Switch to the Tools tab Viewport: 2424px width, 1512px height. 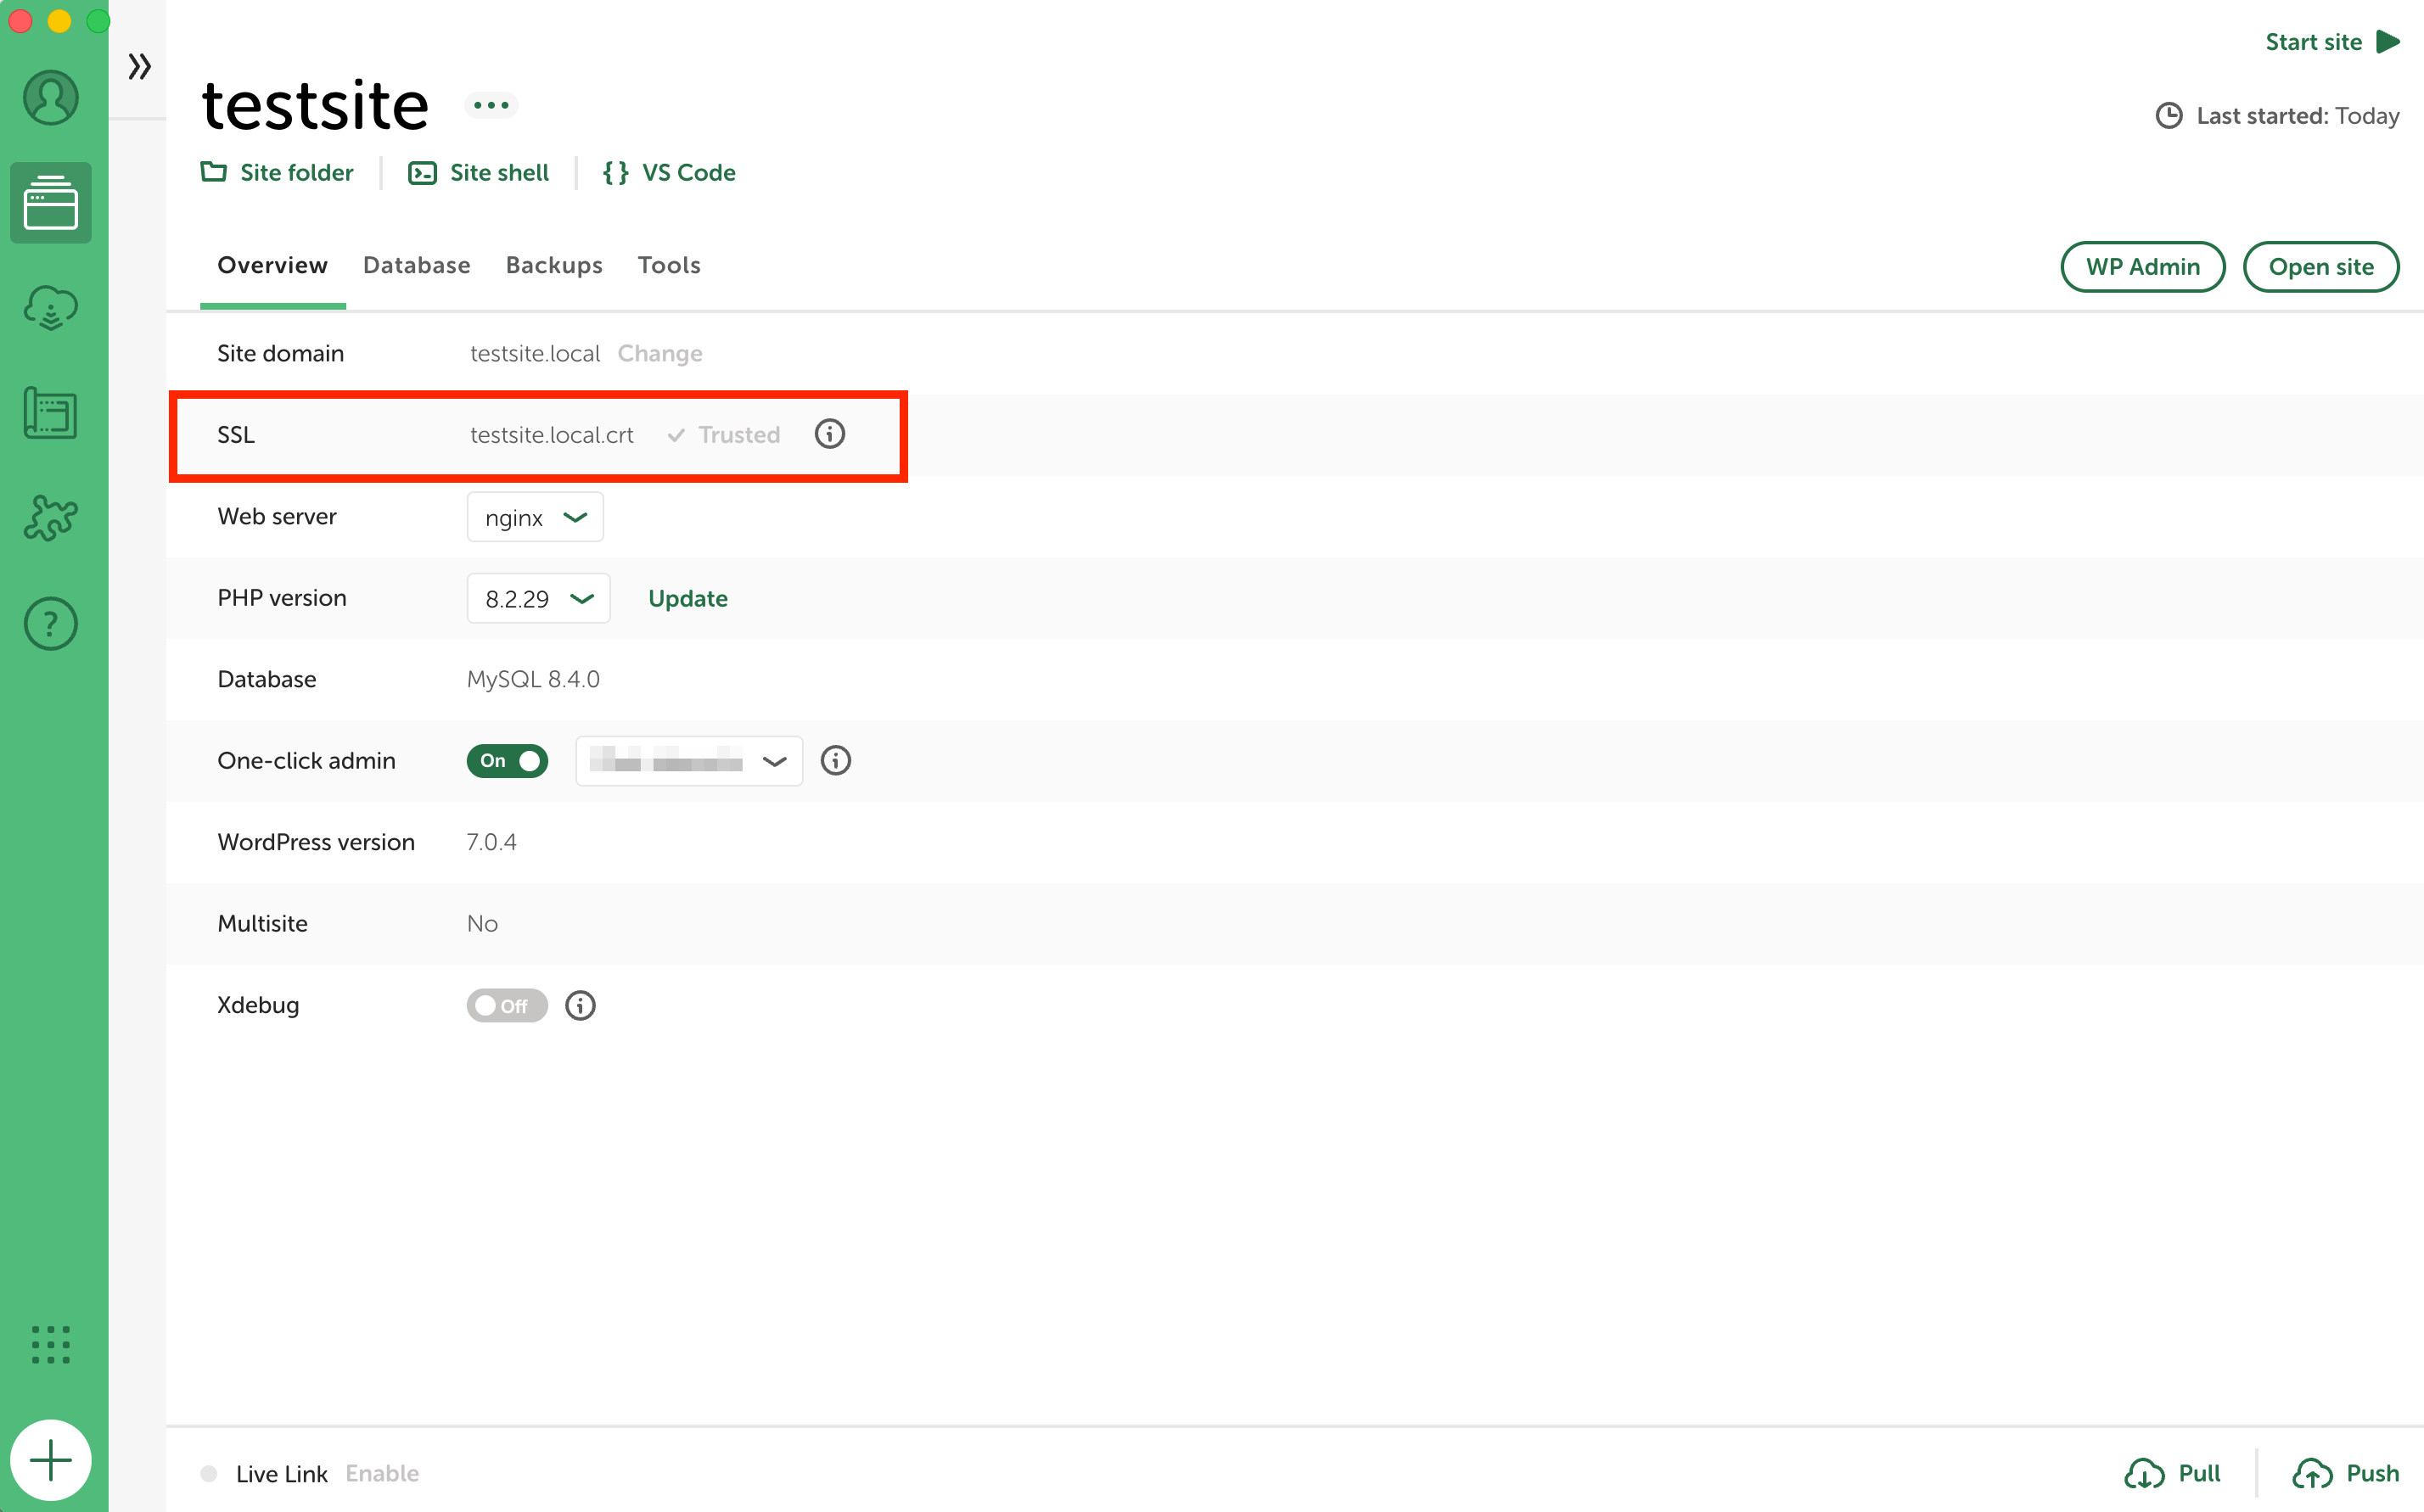click(669, 265)
